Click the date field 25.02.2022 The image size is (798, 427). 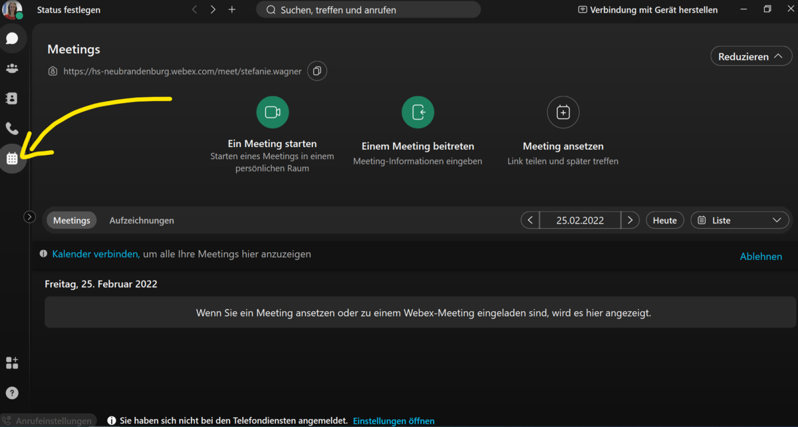580,220
